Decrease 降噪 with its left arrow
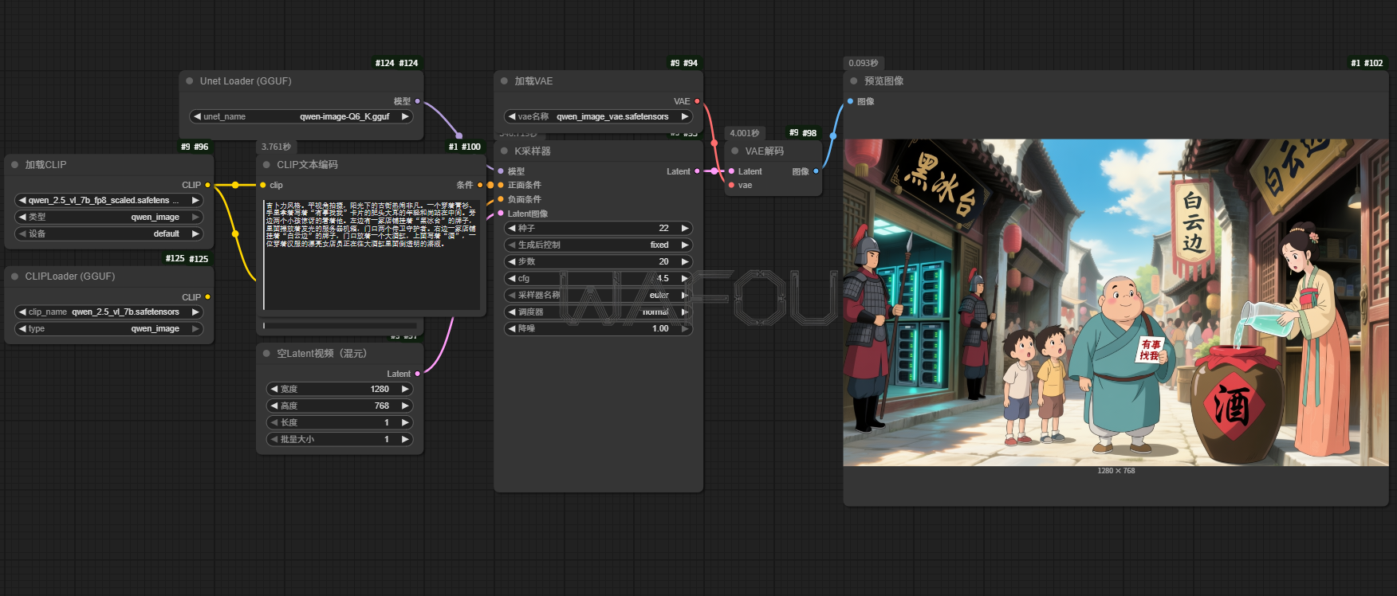Screen dimensions: 1397x596 [512, 328]
